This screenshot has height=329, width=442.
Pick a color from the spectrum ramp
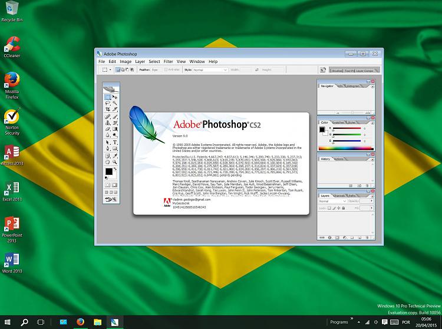pos(346,148)
